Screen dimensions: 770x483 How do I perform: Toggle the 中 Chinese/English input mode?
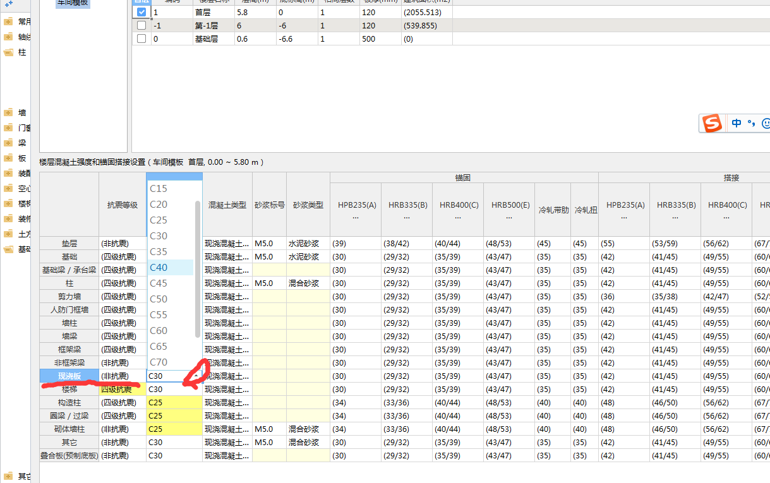pos(737,124)
